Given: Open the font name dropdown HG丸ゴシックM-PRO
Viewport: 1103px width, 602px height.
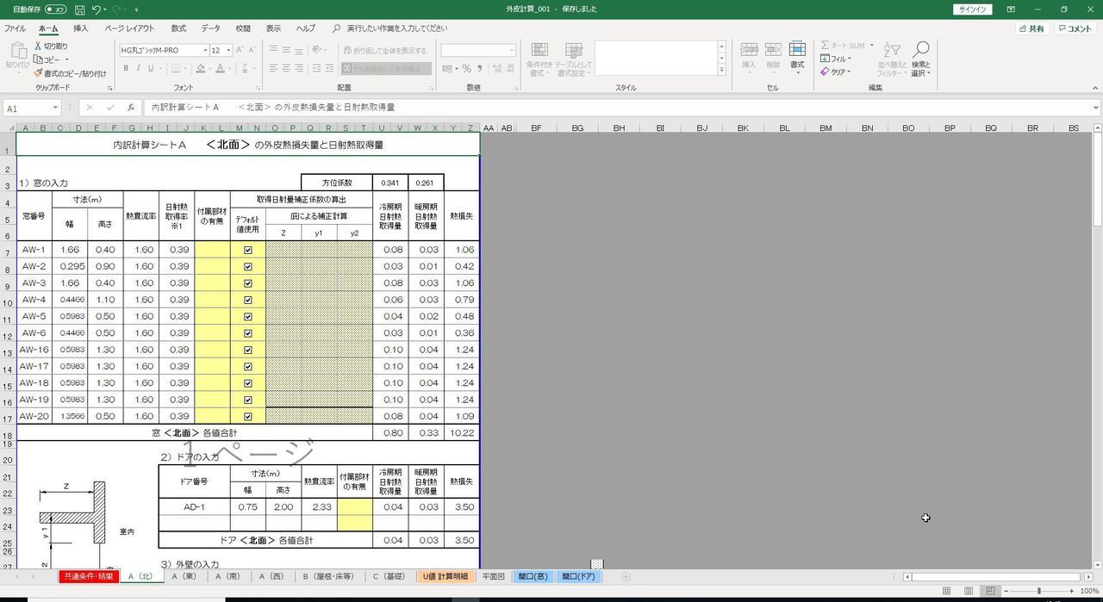Looking at the screenshot, I should [205, 51].
